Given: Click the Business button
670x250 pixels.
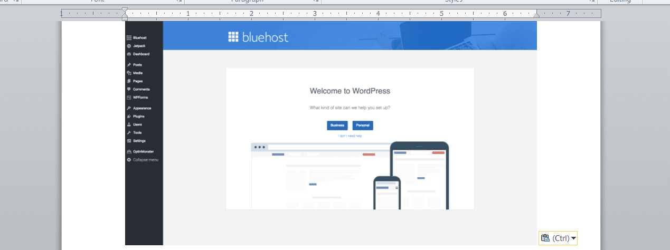Looking at the screenshot, I should tap(337, 126).
